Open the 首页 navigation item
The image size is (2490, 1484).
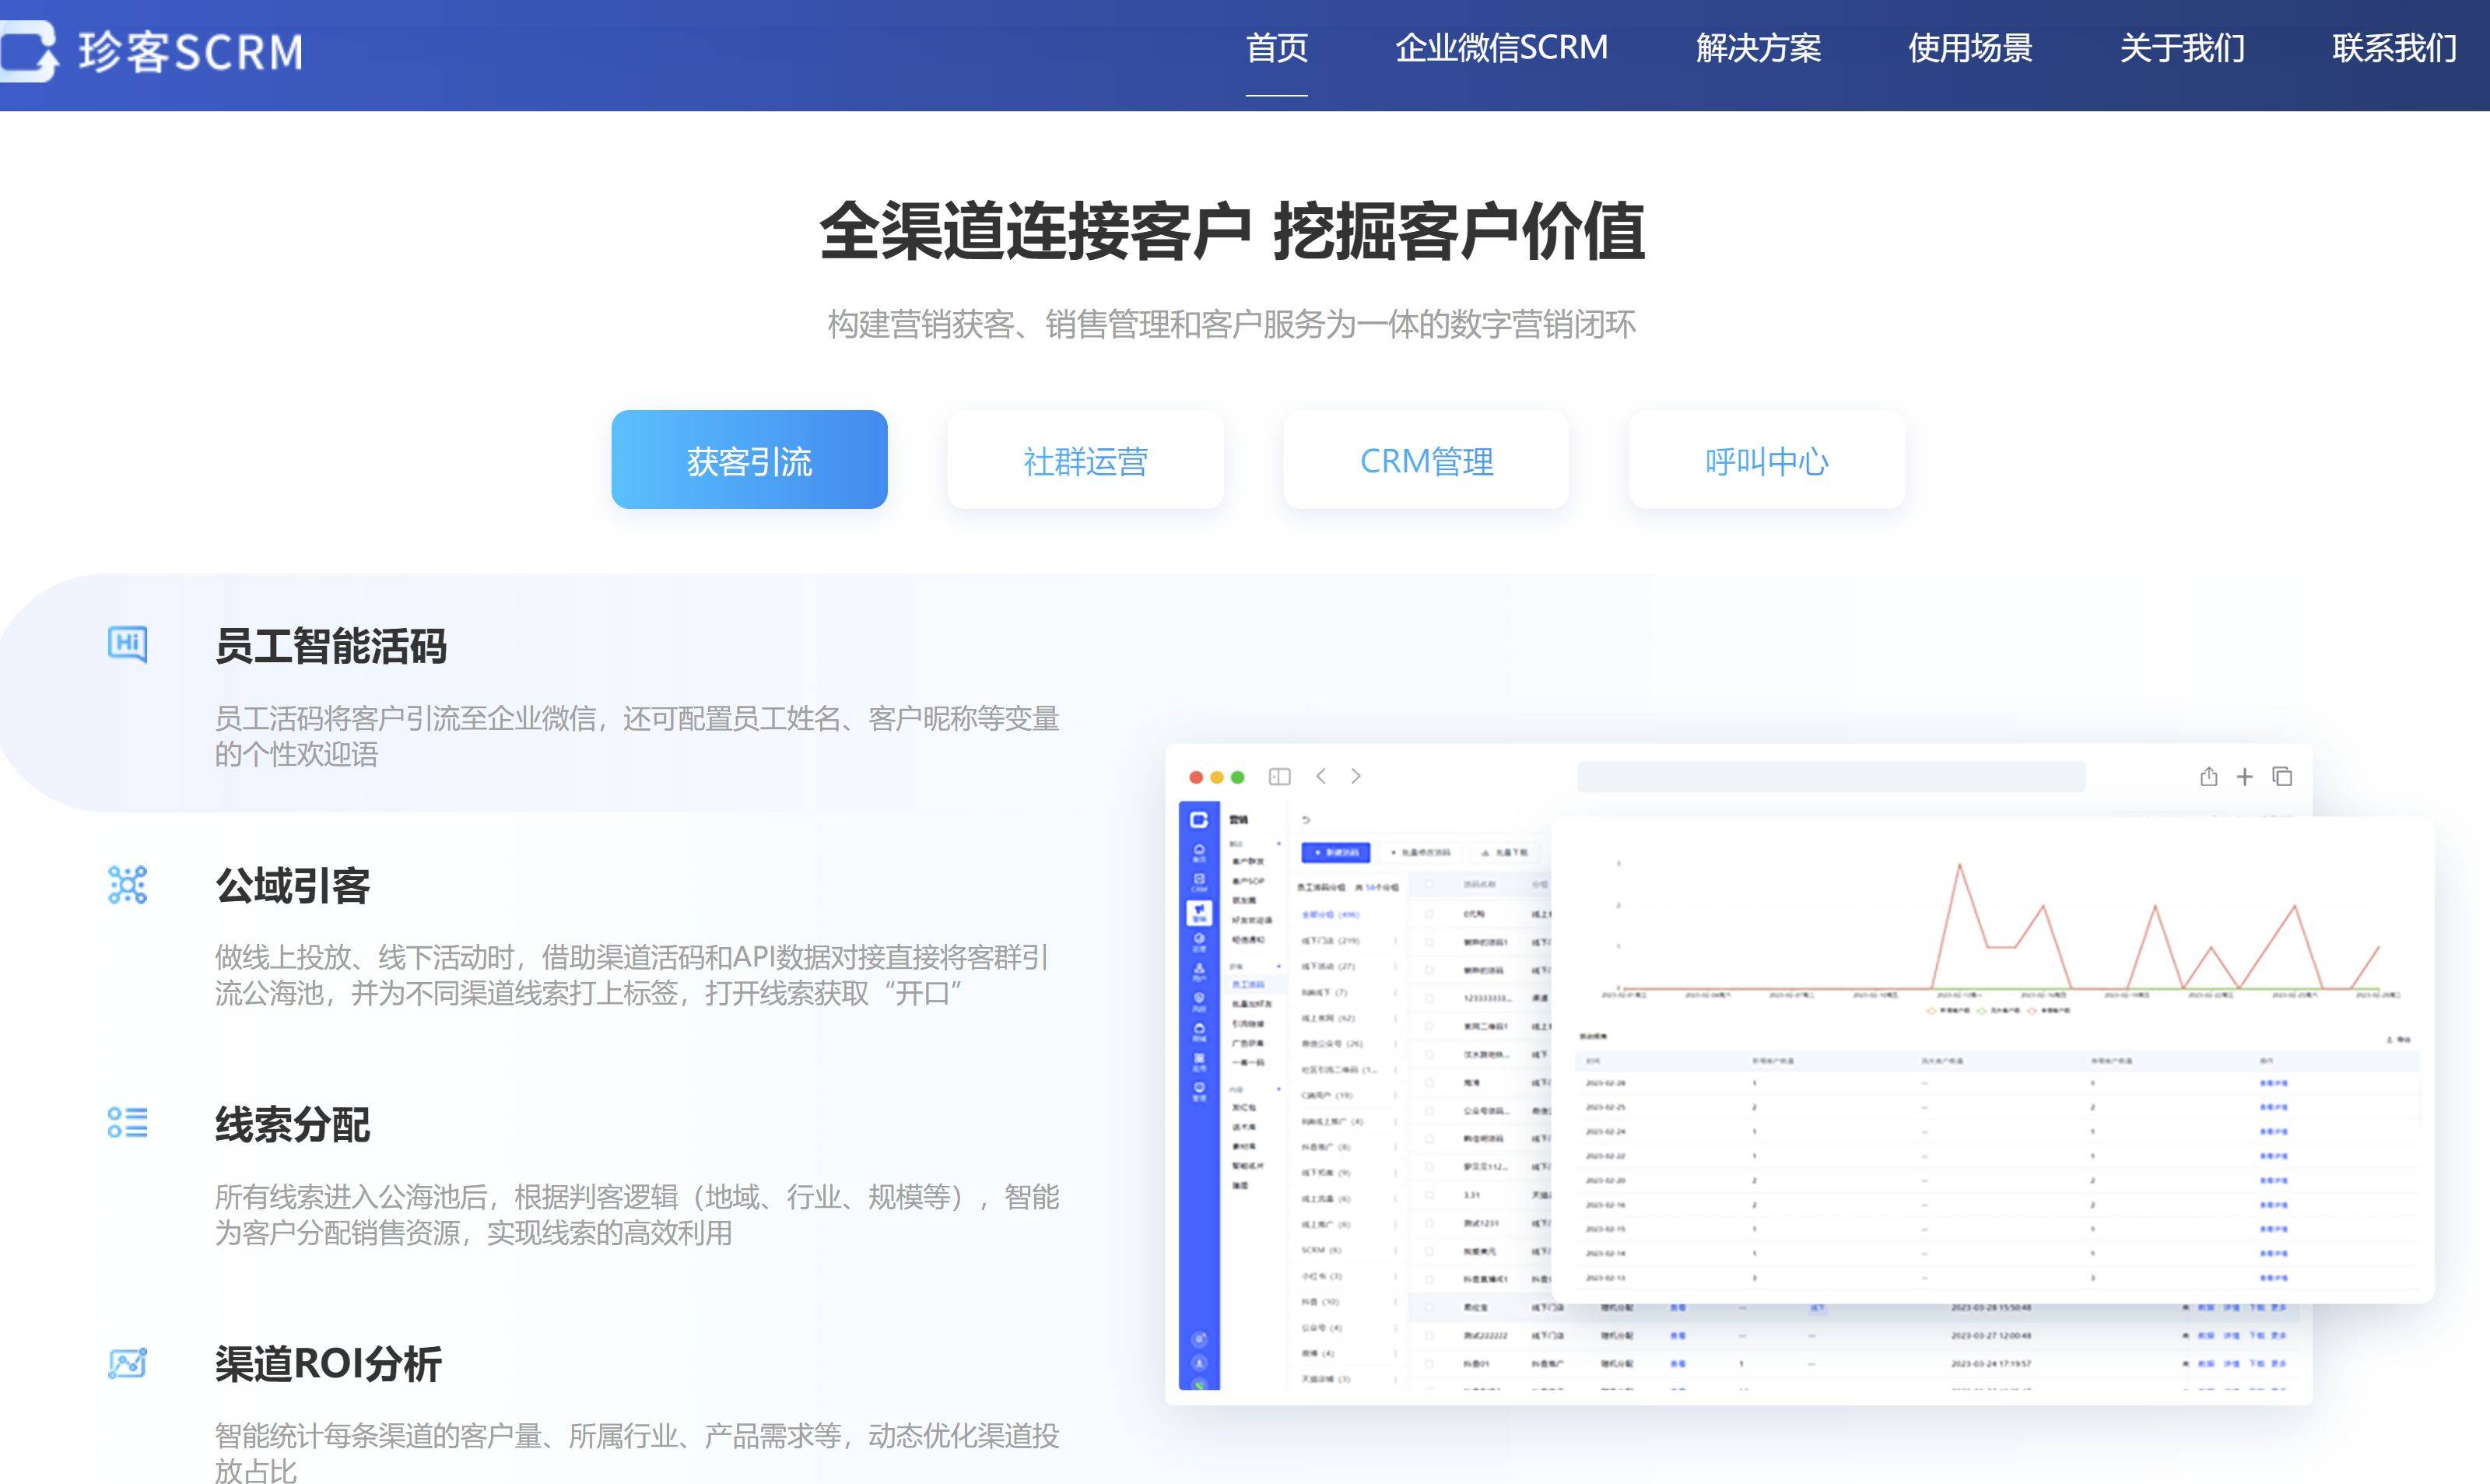click(1276, 48)
